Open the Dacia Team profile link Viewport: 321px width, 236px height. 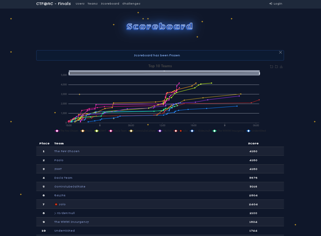(63, 178)
